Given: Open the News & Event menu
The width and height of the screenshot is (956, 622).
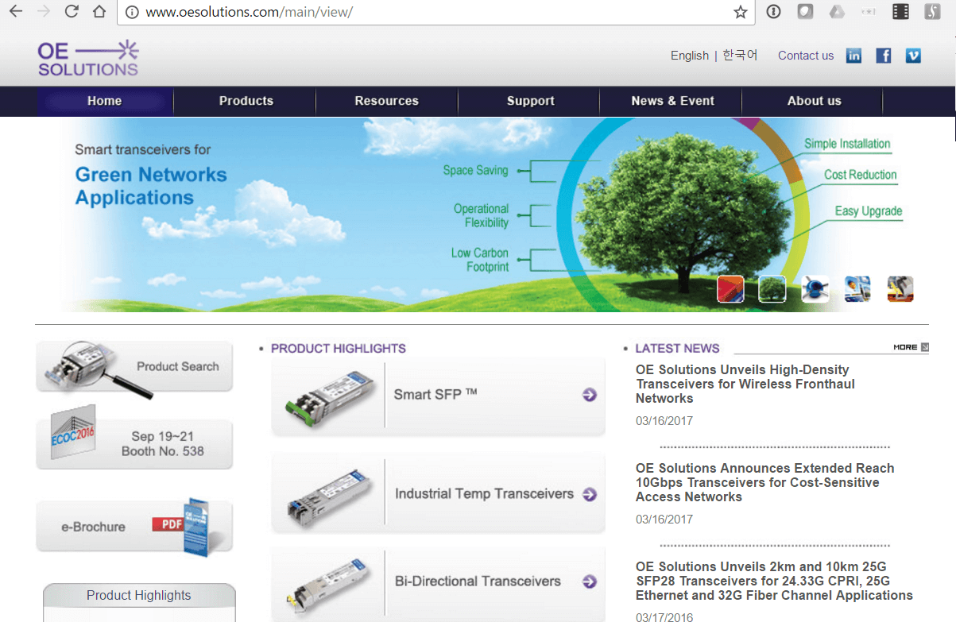Looking at the screenshot, I should coord(672,101).
